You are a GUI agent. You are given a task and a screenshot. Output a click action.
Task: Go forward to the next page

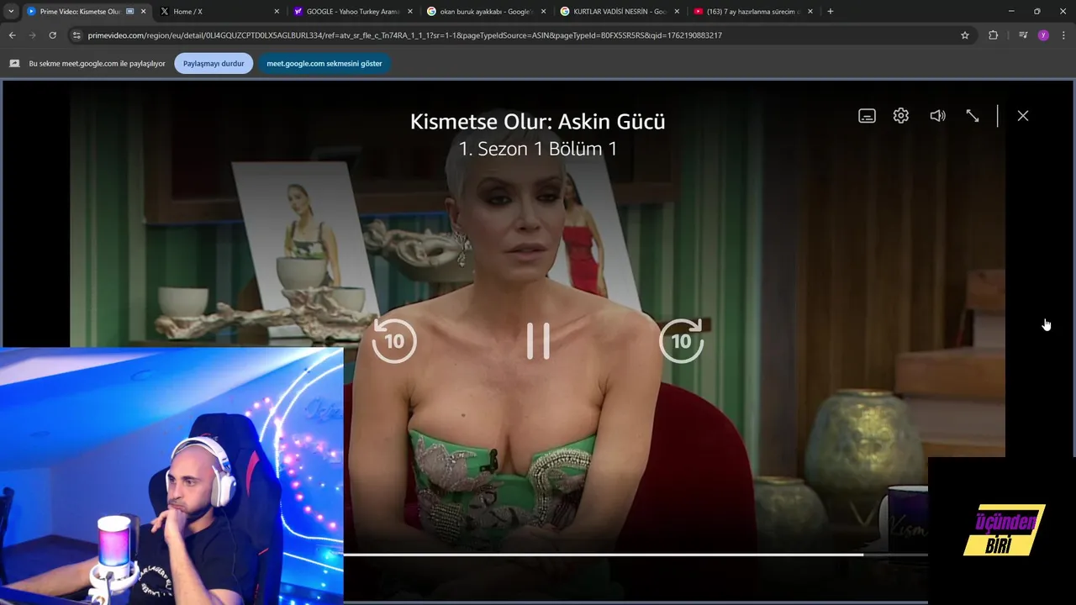(33, 35)
